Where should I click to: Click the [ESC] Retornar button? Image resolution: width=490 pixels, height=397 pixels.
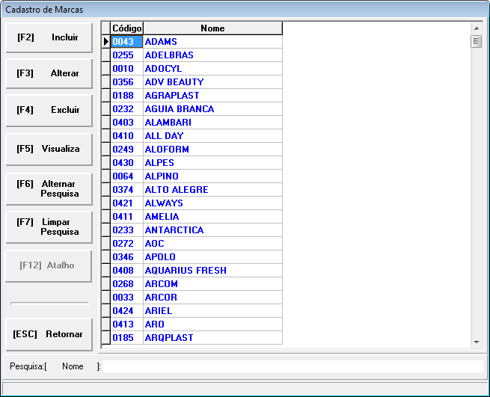[49, 334]
